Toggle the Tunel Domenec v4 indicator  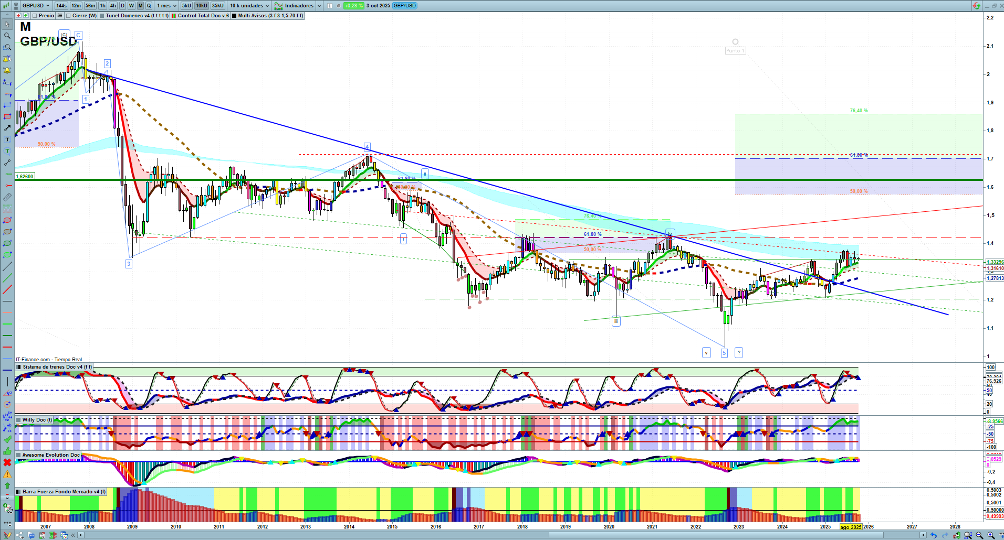point(102,16)
